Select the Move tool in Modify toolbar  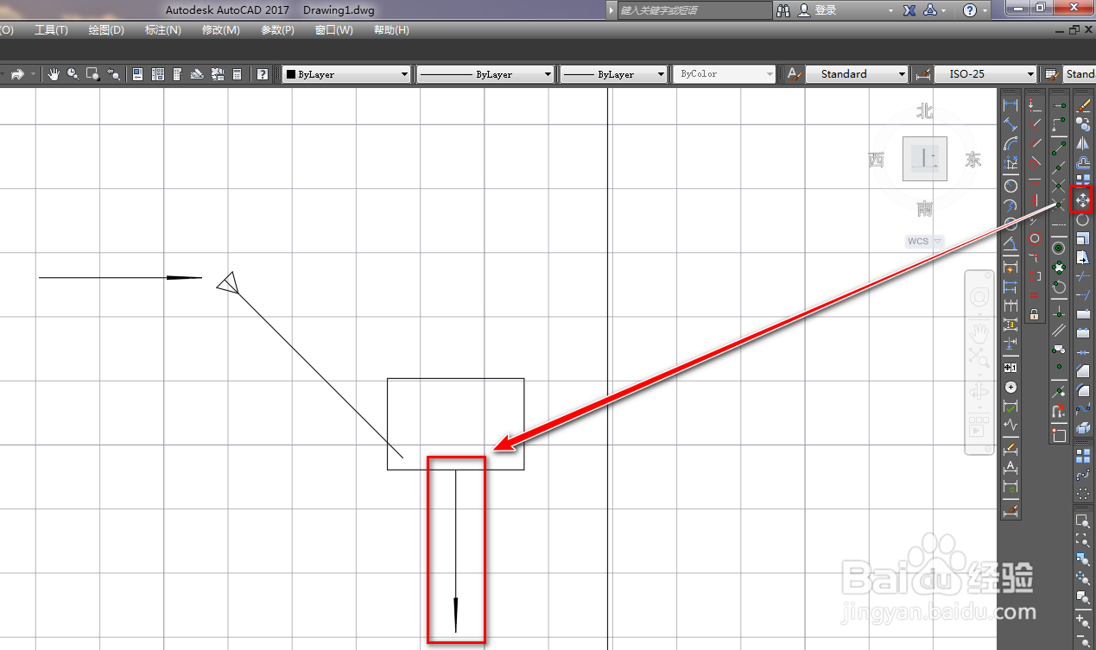[x=1082, y=200]
